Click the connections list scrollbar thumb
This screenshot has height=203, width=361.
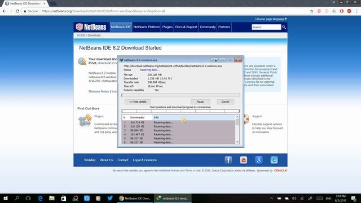[237, 122]
